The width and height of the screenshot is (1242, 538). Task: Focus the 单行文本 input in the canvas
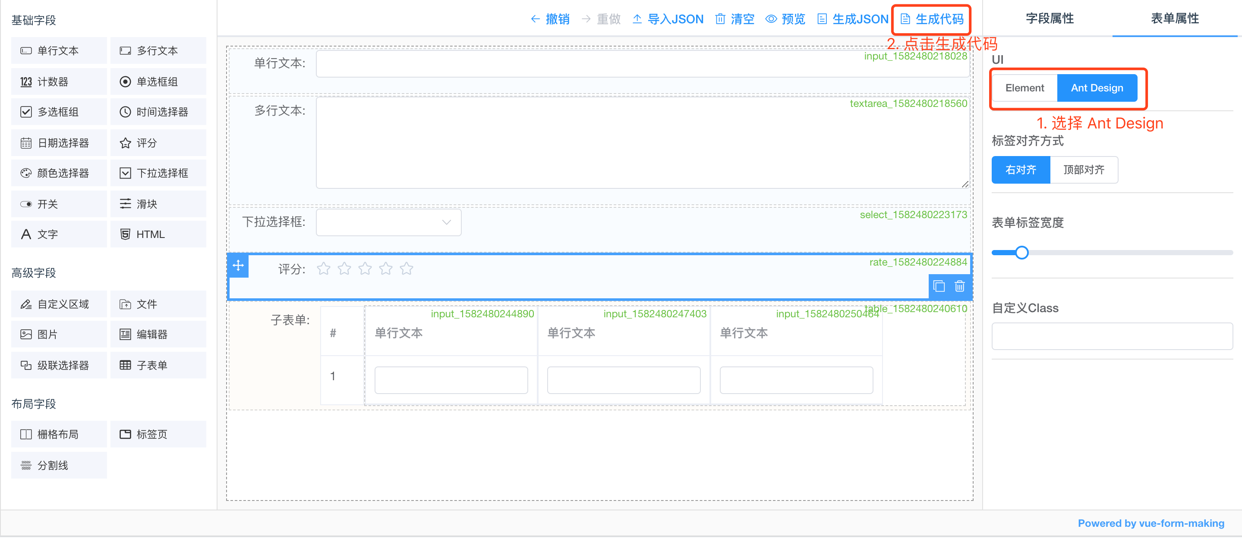point(642,63)
